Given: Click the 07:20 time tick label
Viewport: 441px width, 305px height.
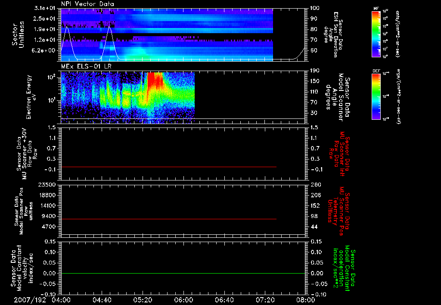Looking at the screenshot, I should pos(265,300).
